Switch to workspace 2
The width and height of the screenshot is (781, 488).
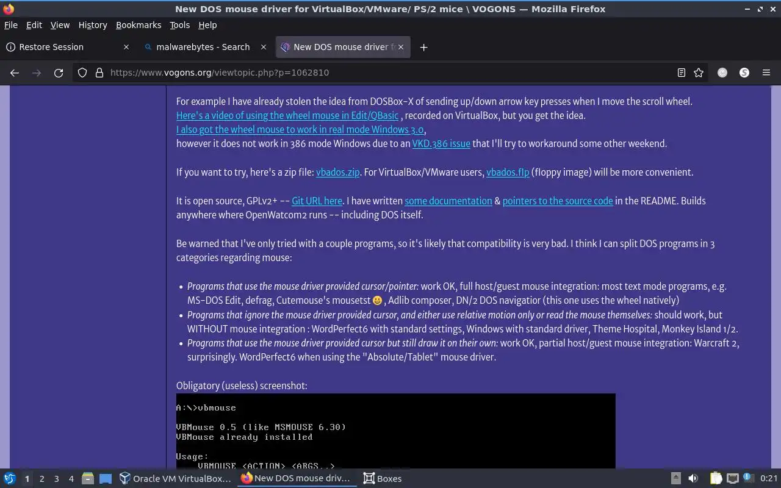tap(41, 479)
